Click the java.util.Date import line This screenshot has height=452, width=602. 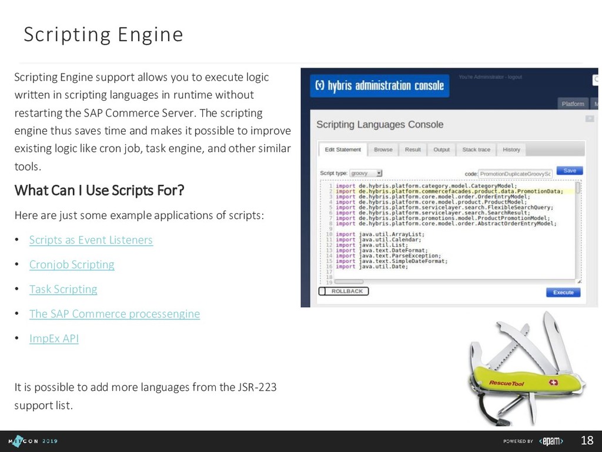coord(372,267)
